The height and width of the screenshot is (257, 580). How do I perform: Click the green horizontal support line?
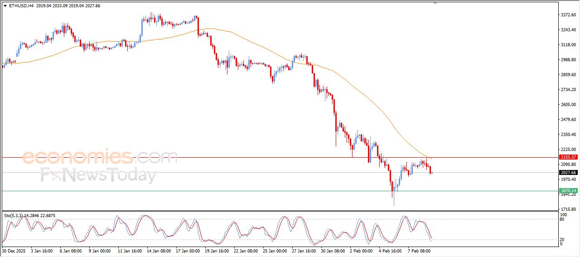tap(272, 191)
